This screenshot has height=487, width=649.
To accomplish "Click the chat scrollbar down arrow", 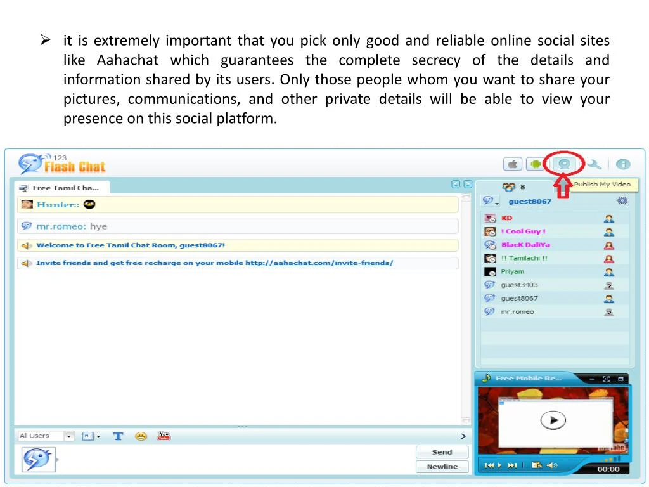I will click(x=466, y=420).
